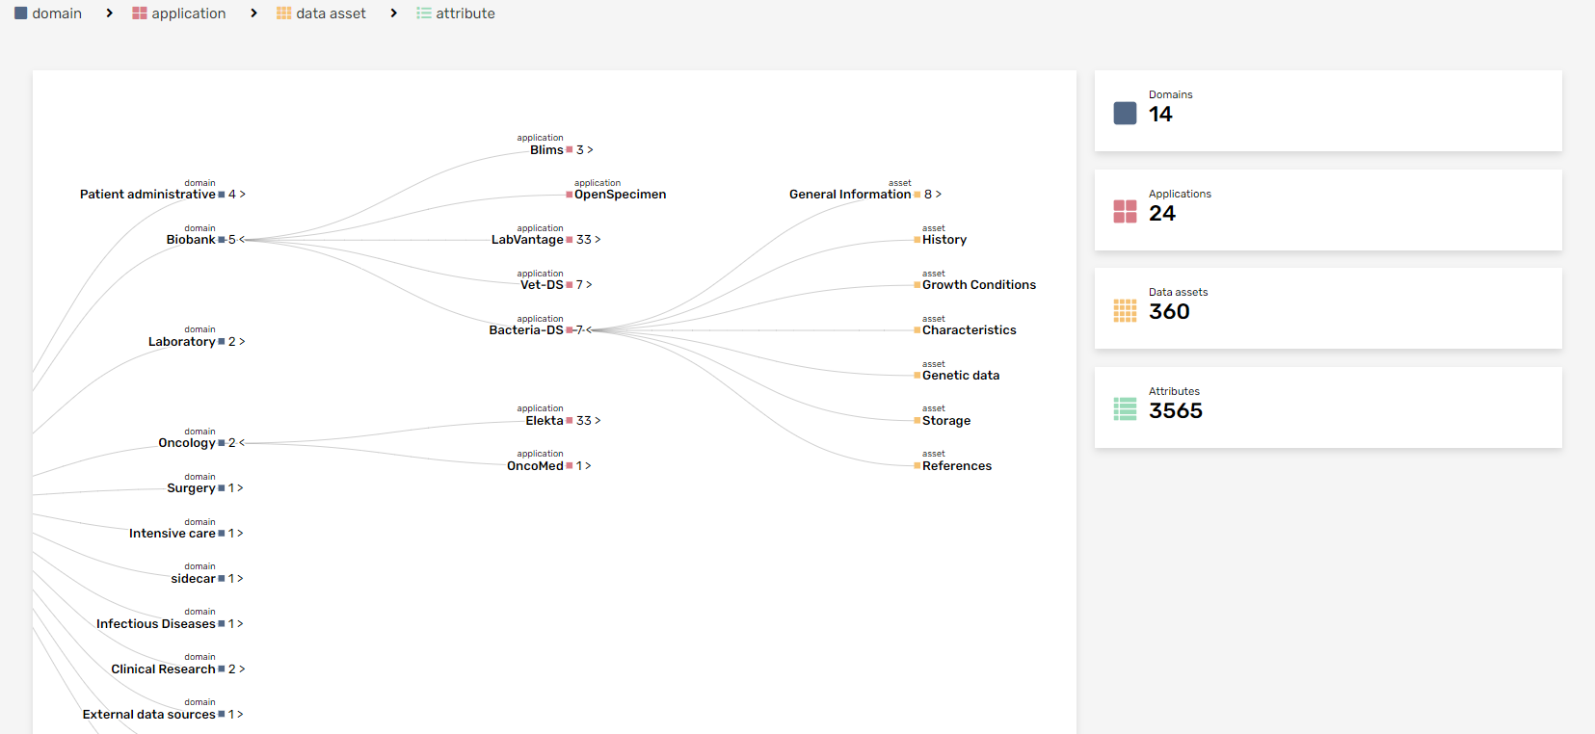The width and height of the screenshot is (1595, 734).
Task: Expand the Blims application arrow
Action: [x=591, y=150]
